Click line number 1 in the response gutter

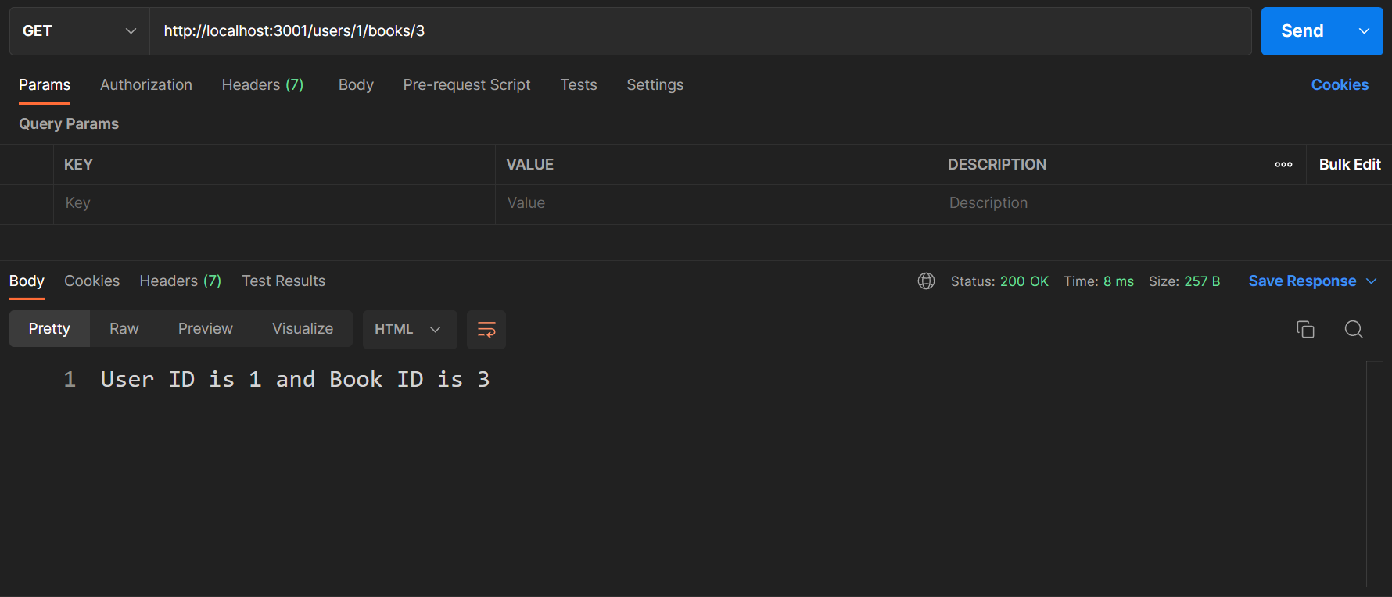70,380
